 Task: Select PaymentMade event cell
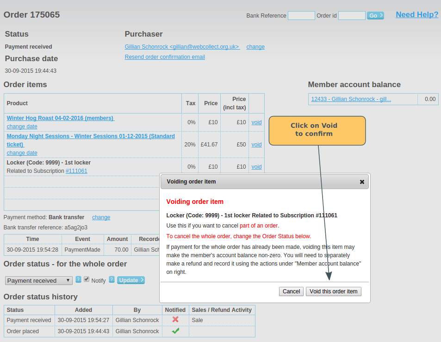click(82, 250)
